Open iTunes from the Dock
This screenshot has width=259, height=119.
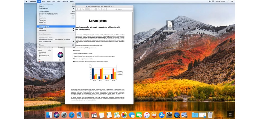(147, 115)
